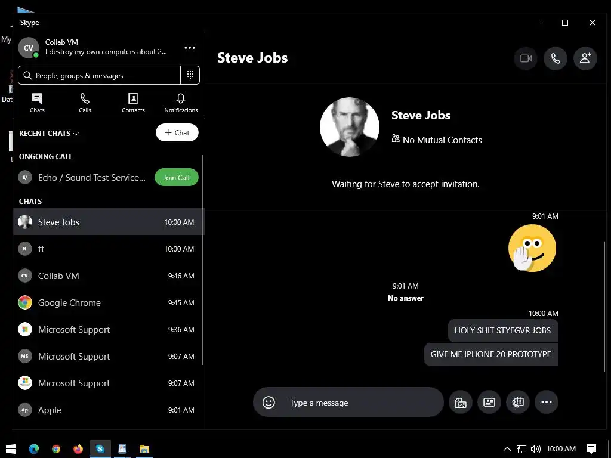Click the conversation scrollbar
Screen dimensions: 611x458
(604, 307)
